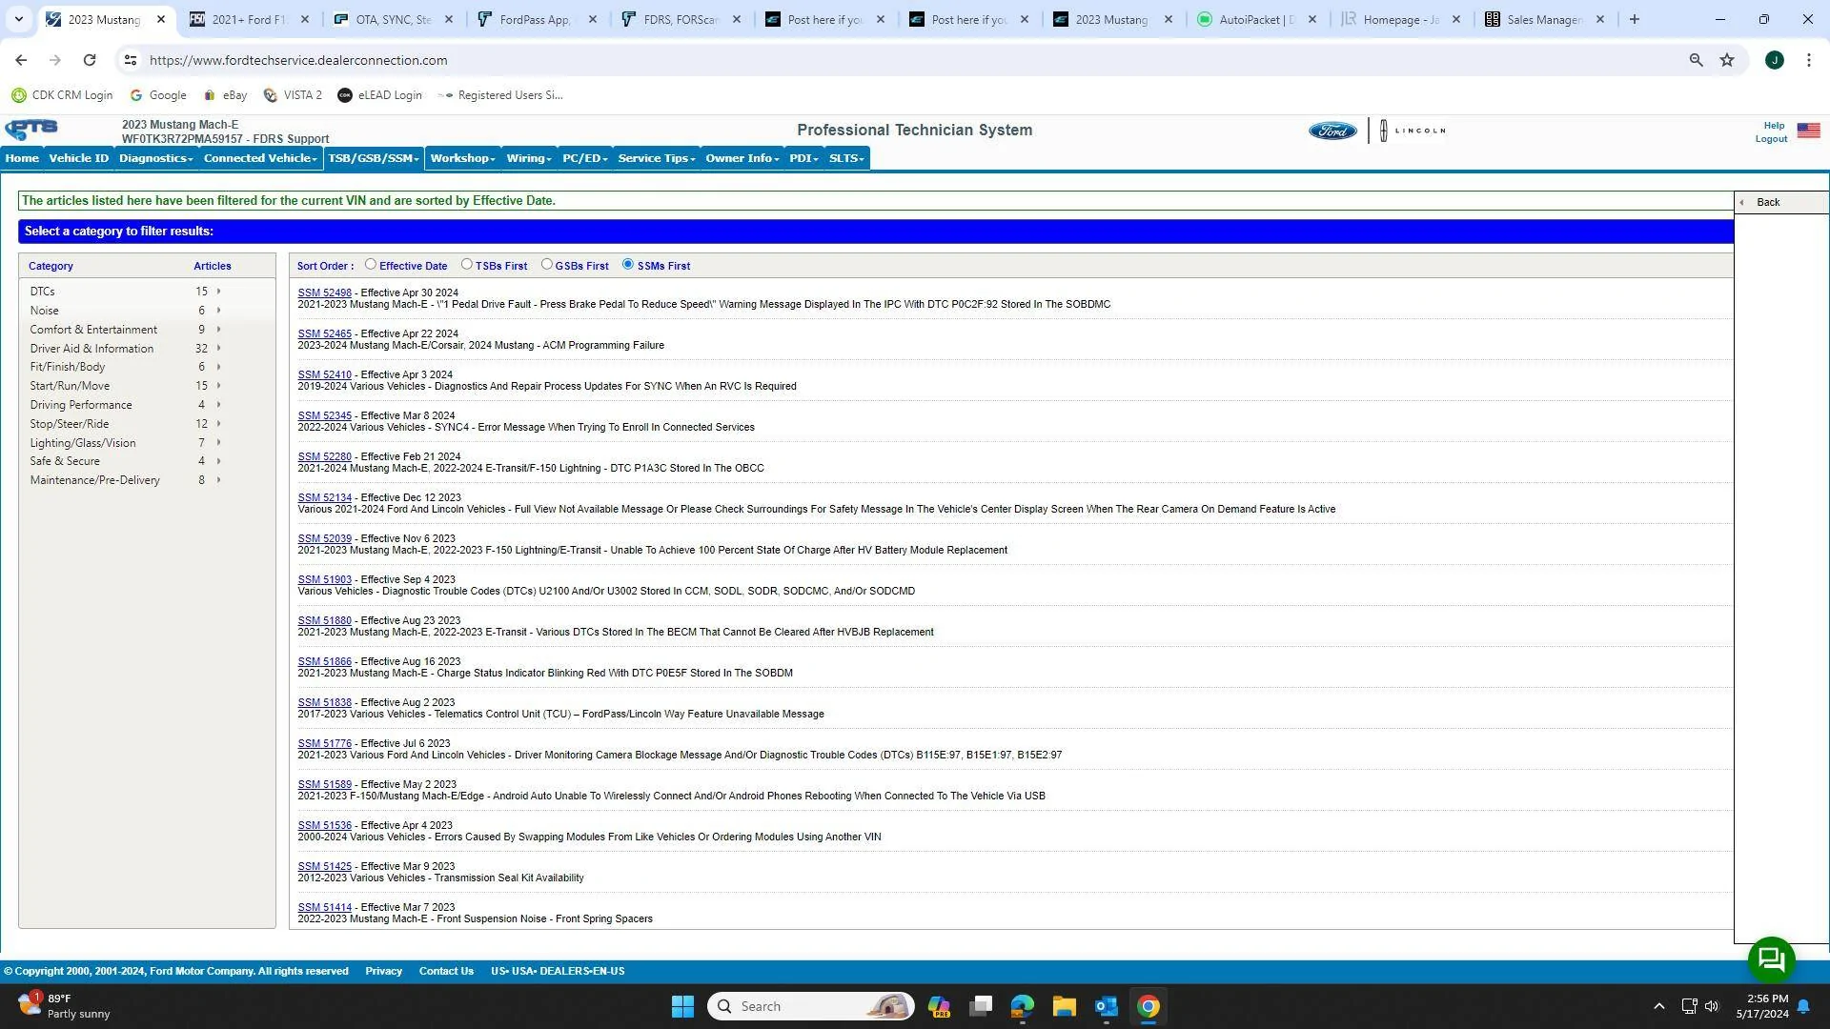Viewport: 1830px width, 1029px height.
Task: Open the Connected Vehicle dropdown menu
Action: click(259, 158)
